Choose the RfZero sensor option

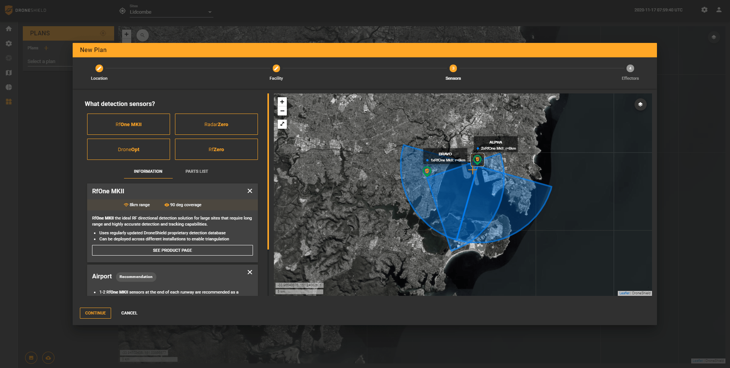click(216, 149)
